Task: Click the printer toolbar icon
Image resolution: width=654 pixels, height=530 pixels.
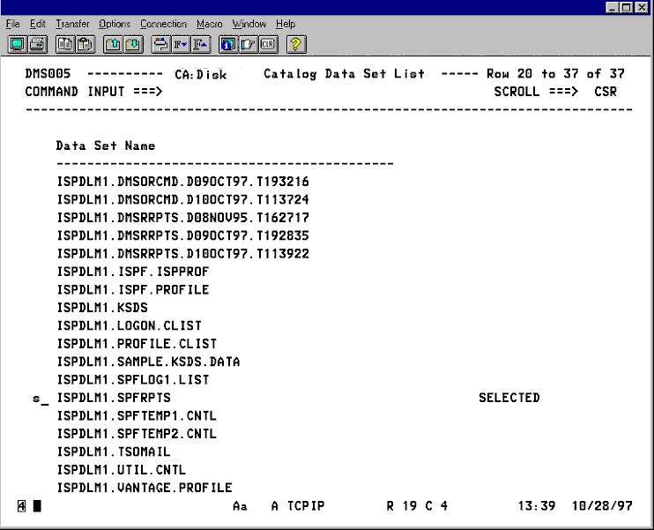Action: point(38,44)
